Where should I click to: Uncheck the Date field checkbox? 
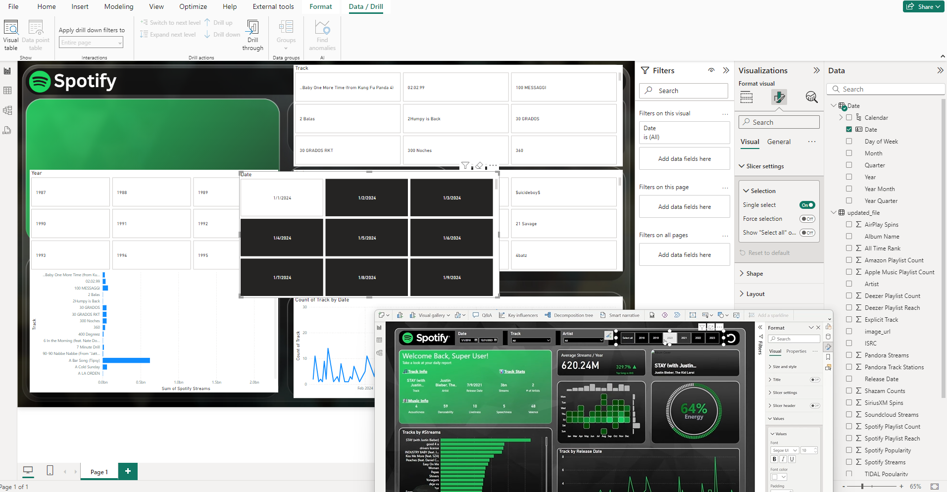pyautogui.click(x=849, y=129)
